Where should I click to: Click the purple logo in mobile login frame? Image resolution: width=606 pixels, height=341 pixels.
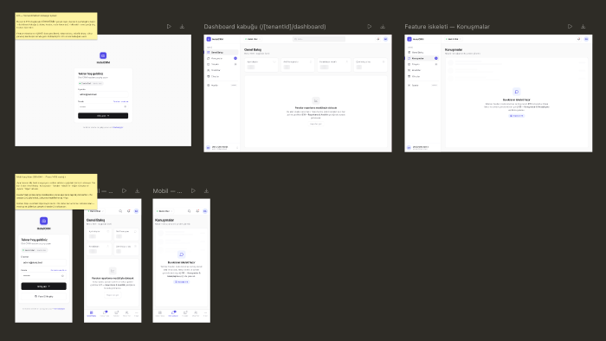pyautogui.click(x=43, y=221)
